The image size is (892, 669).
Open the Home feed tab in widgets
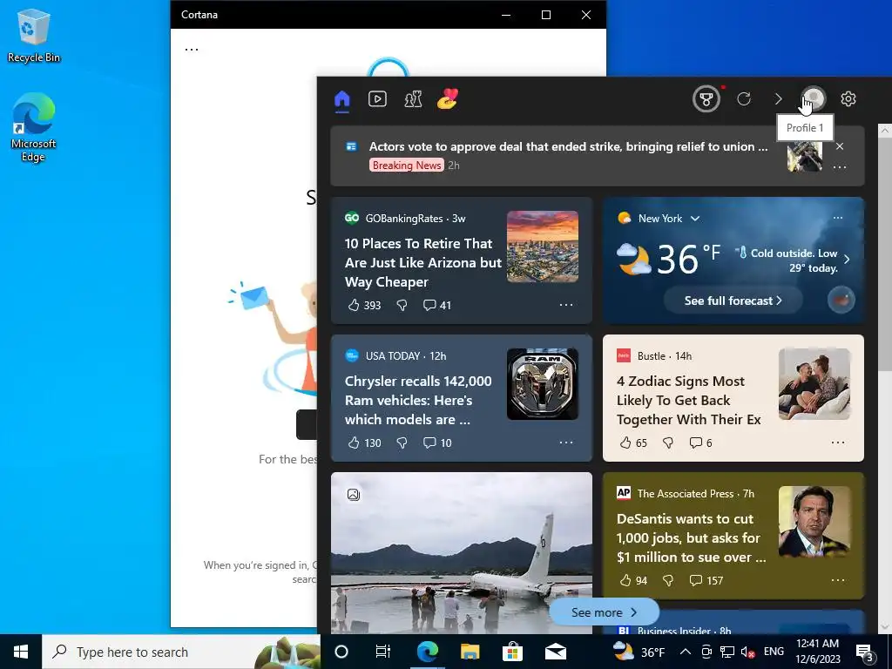(x=341, y=99)
